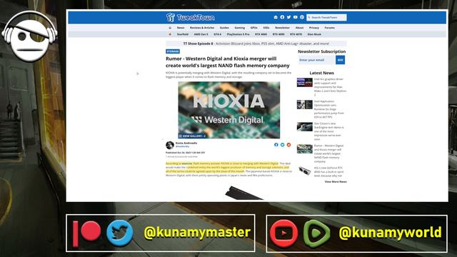The image size is (457, 257).
Task: Select the RTX 4090 trending topic
Action: tap(278, 34)
